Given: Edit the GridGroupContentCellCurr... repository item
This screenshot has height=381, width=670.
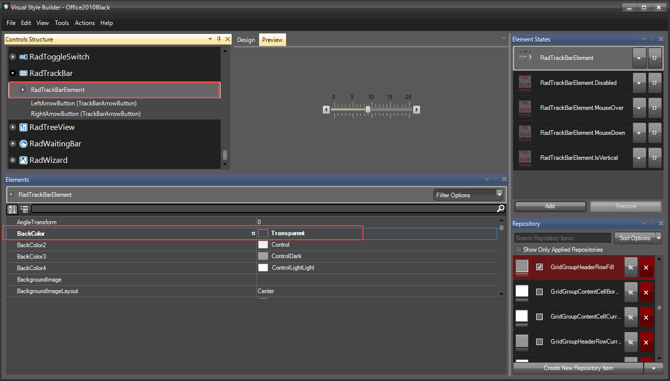Looking at the screenshot, I should coord(631,317).
